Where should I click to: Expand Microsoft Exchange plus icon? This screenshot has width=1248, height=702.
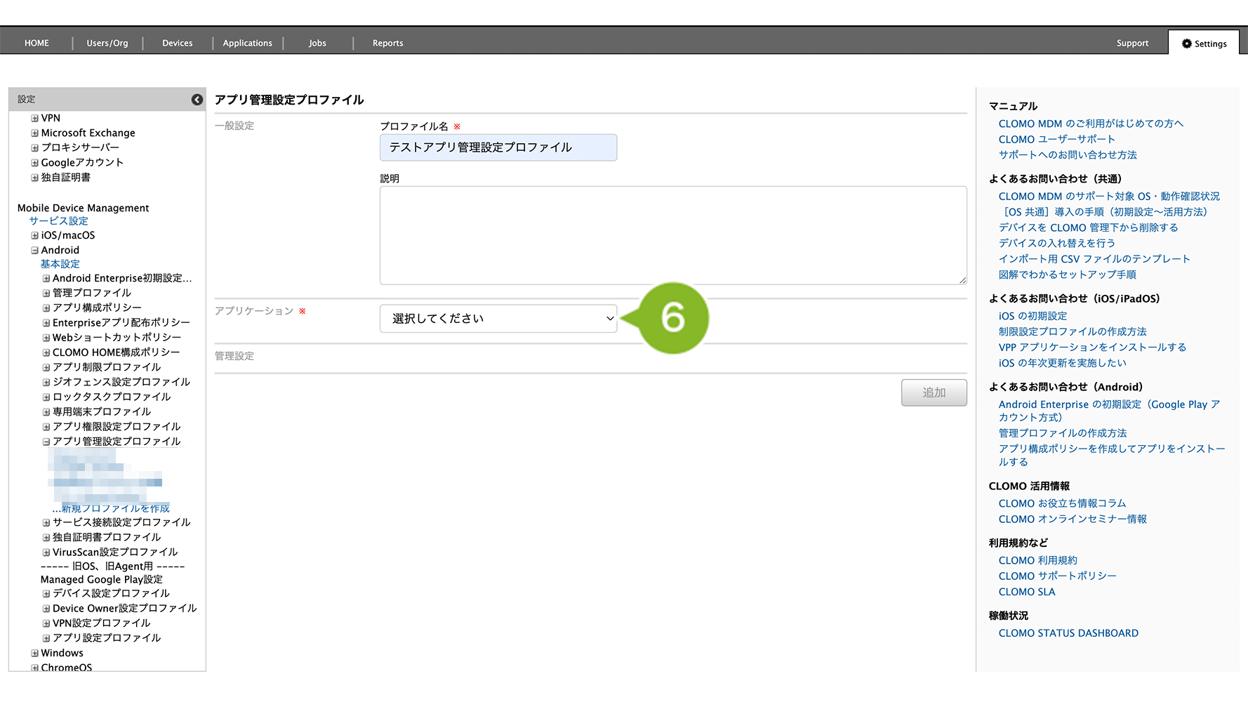pos(34,133)
